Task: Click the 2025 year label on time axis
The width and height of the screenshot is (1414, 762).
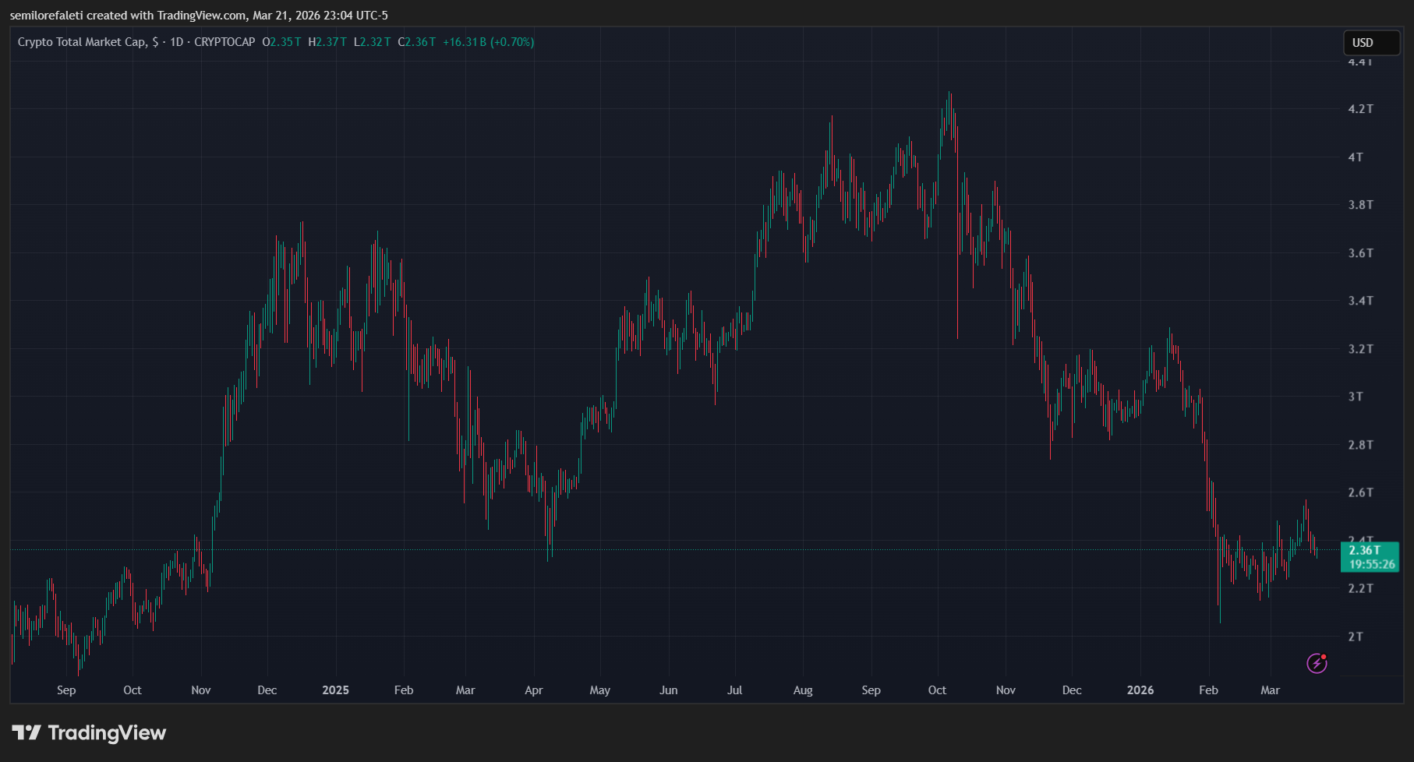Action: 336,690
